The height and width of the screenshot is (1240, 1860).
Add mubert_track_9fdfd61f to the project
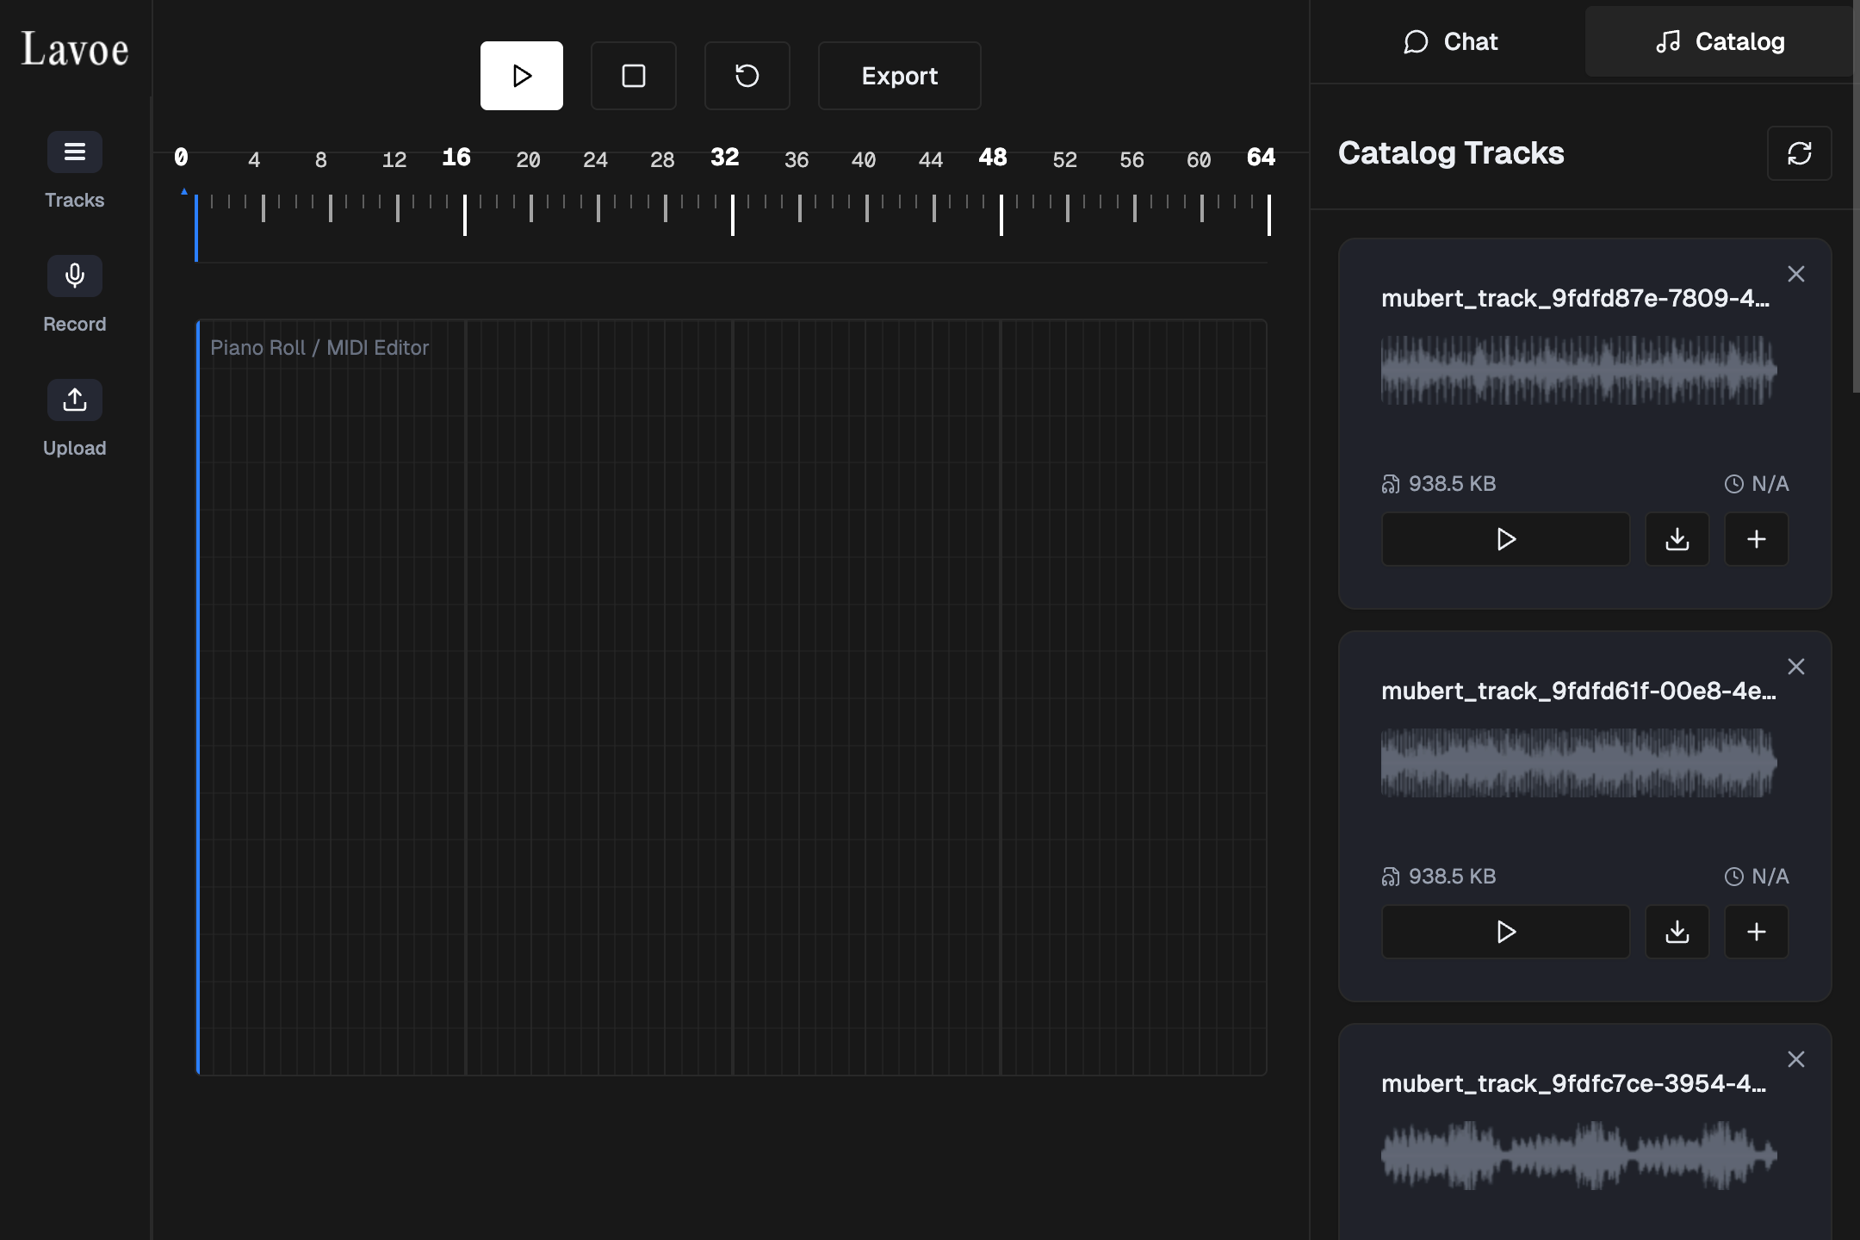click(1756, 932)
